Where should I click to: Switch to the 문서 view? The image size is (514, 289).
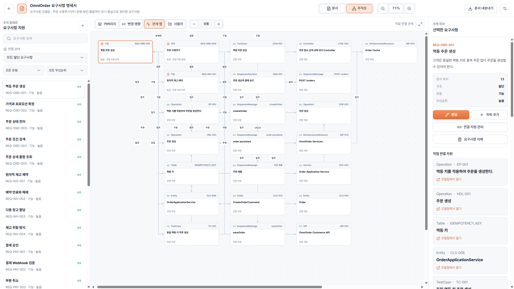coord(332,9)
